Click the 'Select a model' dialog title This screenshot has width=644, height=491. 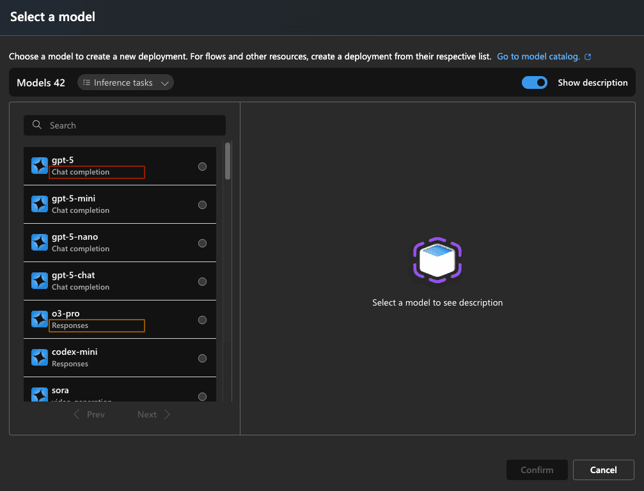(52, 17)
